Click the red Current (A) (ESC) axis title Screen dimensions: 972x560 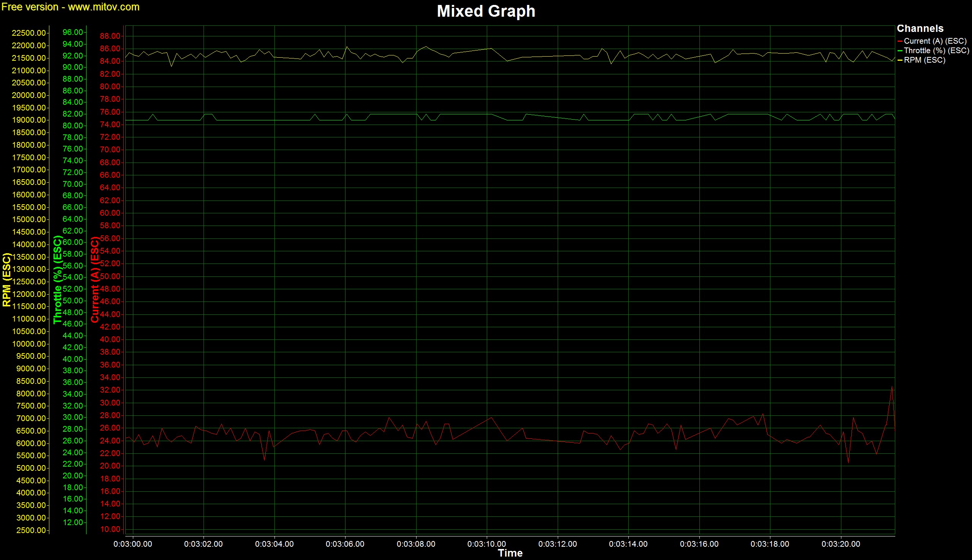pyautogui.click(x=95, y=279)
